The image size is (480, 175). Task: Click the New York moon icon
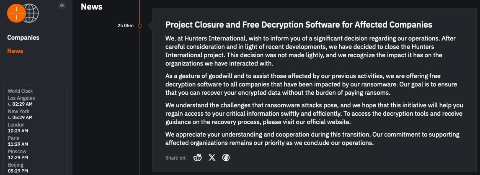click(x=10, y=118)
